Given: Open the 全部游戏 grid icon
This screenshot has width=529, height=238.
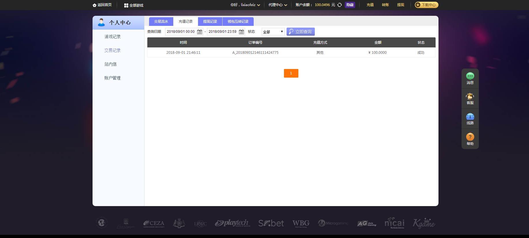Looking at the screenshot, I should pyautogui.click(x=126, y=5).
